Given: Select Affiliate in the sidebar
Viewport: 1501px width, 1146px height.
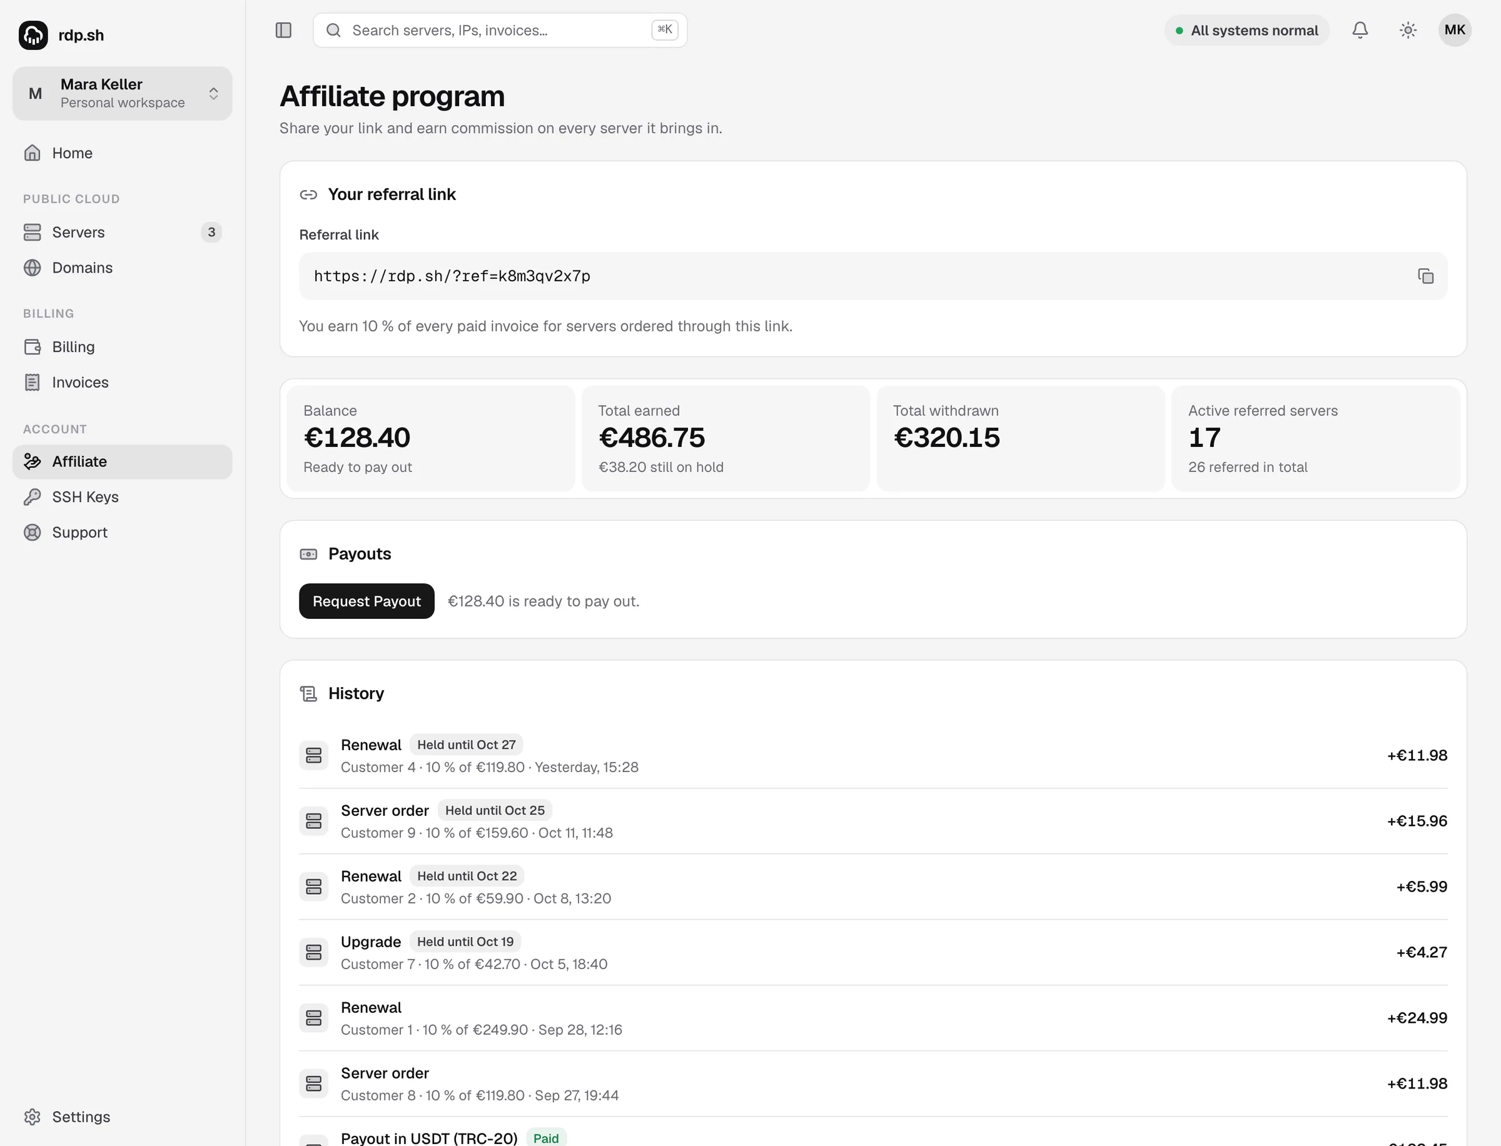Looking at the screenshot, I should click(122, 462).
